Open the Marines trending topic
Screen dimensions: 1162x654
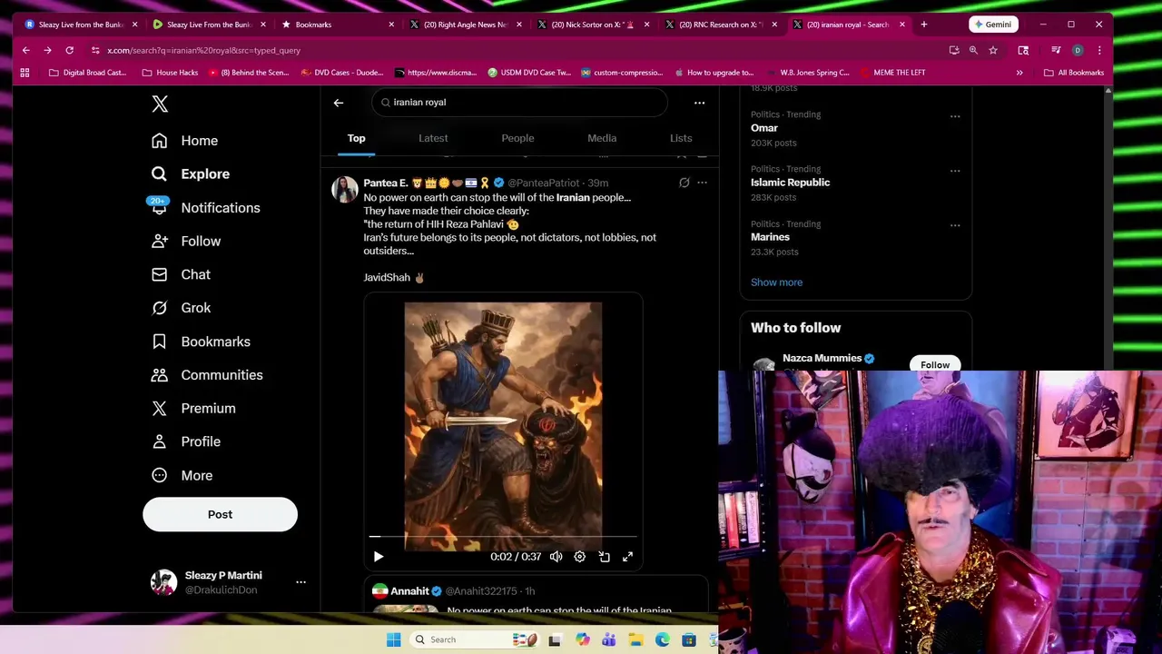(770, 237)
